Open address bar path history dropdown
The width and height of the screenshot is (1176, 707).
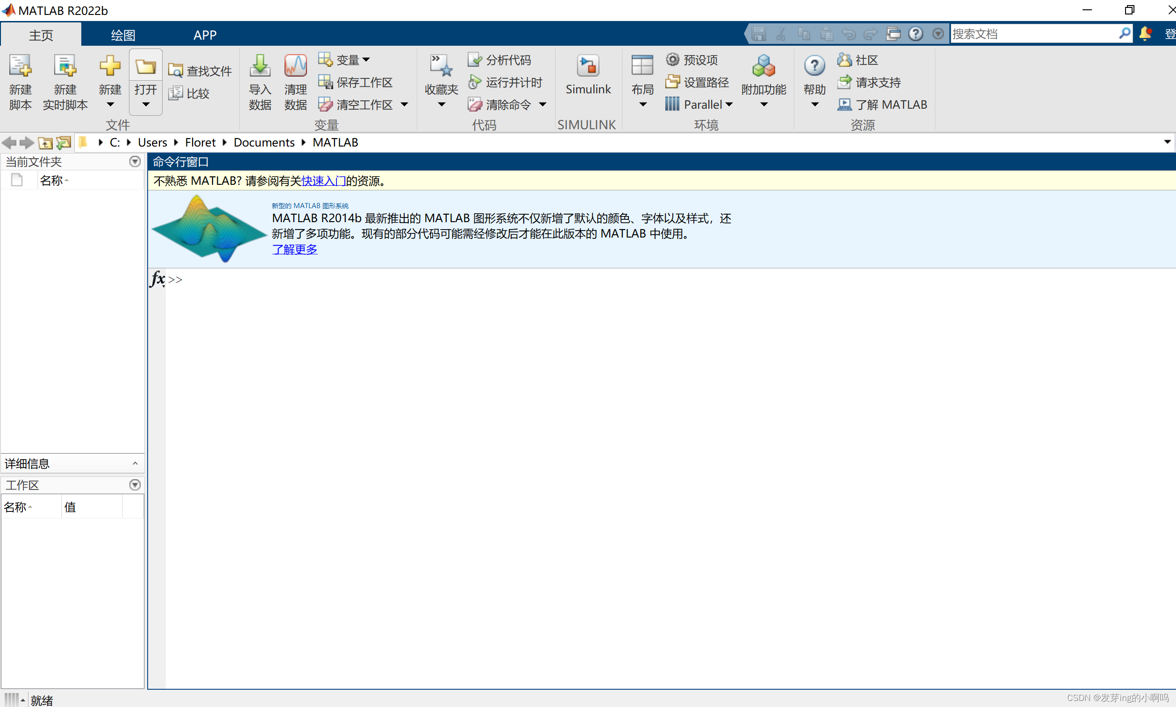(1167, 142)
